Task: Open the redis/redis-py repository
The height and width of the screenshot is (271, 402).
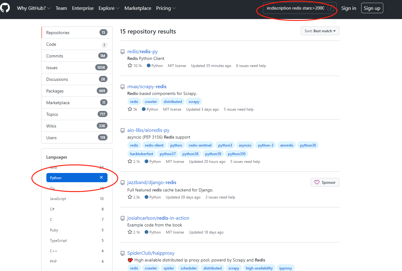Action: [142, 52]
